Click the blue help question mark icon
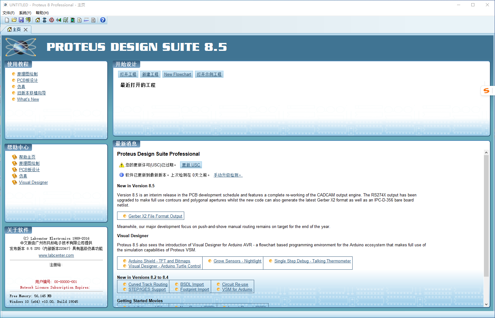The height and width of the screenshot is (318, 495). point(103,20)
